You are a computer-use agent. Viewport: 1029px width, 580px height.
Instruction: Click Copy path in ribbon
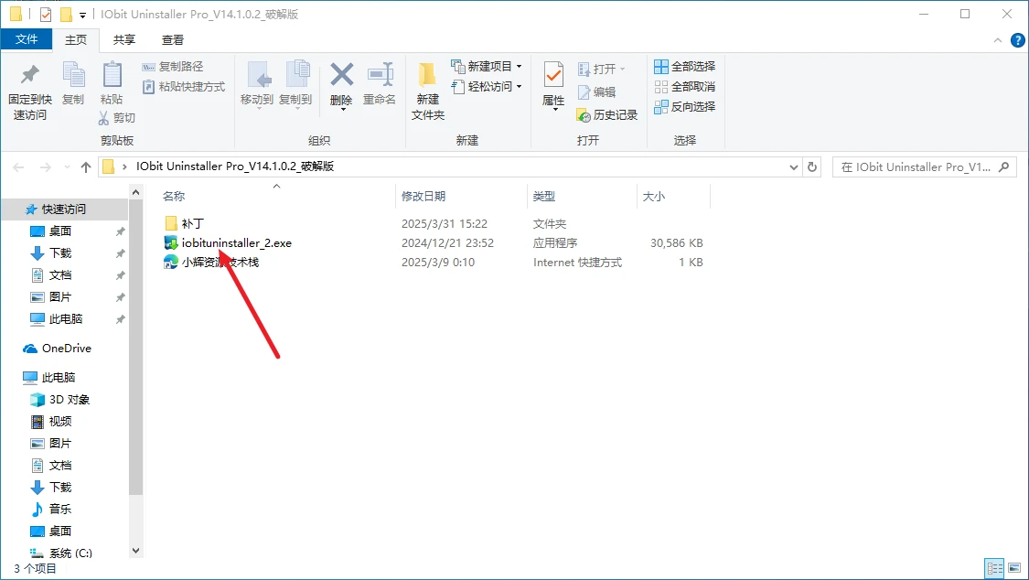[x=173, y=66]
